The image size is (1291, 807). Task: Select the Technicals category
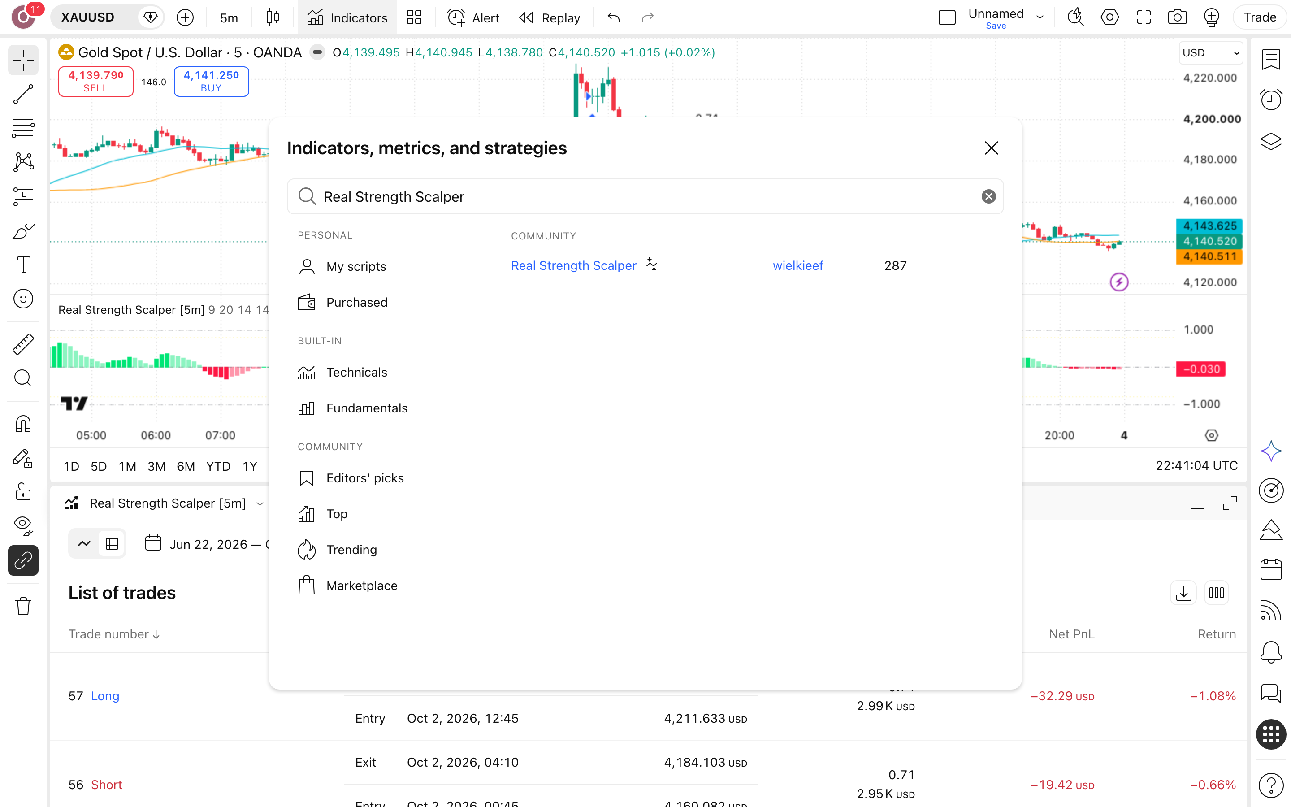point(356,372)
